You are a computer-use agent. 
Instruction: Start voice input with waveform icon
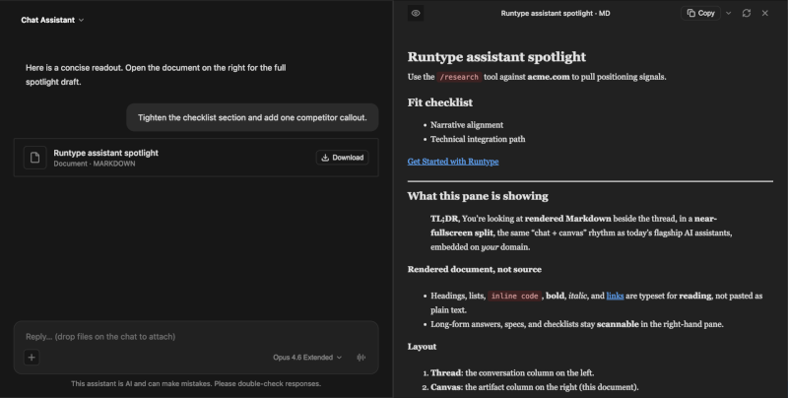pos(361,358)
